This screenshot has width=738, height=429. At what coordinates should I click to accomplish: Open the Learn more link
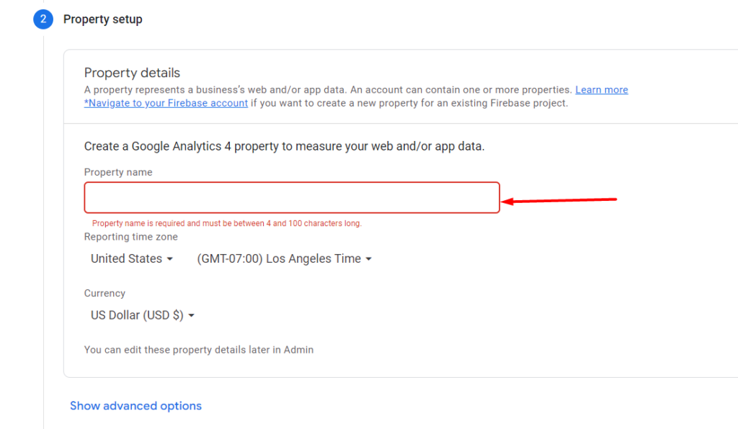coord(602,90)
